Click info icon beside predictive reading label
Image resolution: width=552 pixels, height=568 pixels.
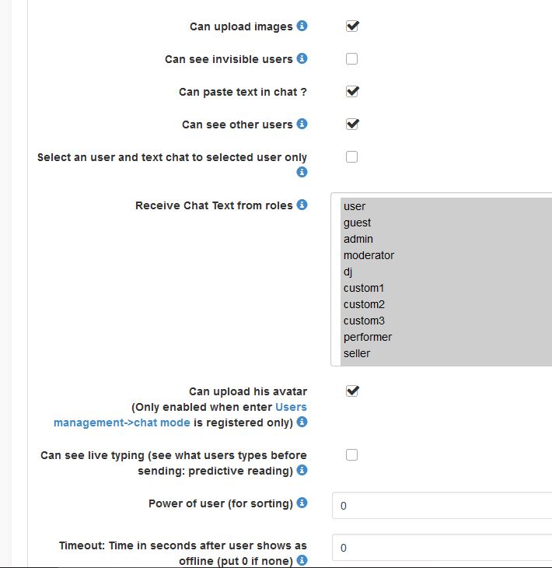[302, 470]
